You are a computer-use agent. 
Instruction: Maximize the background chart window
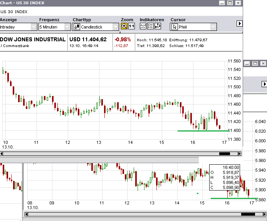point(255,63)
